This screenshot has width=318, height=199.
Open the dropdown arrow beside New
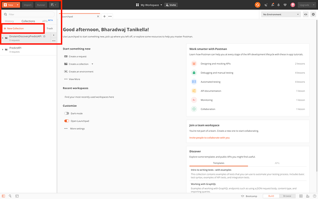[x=18, y=5]
